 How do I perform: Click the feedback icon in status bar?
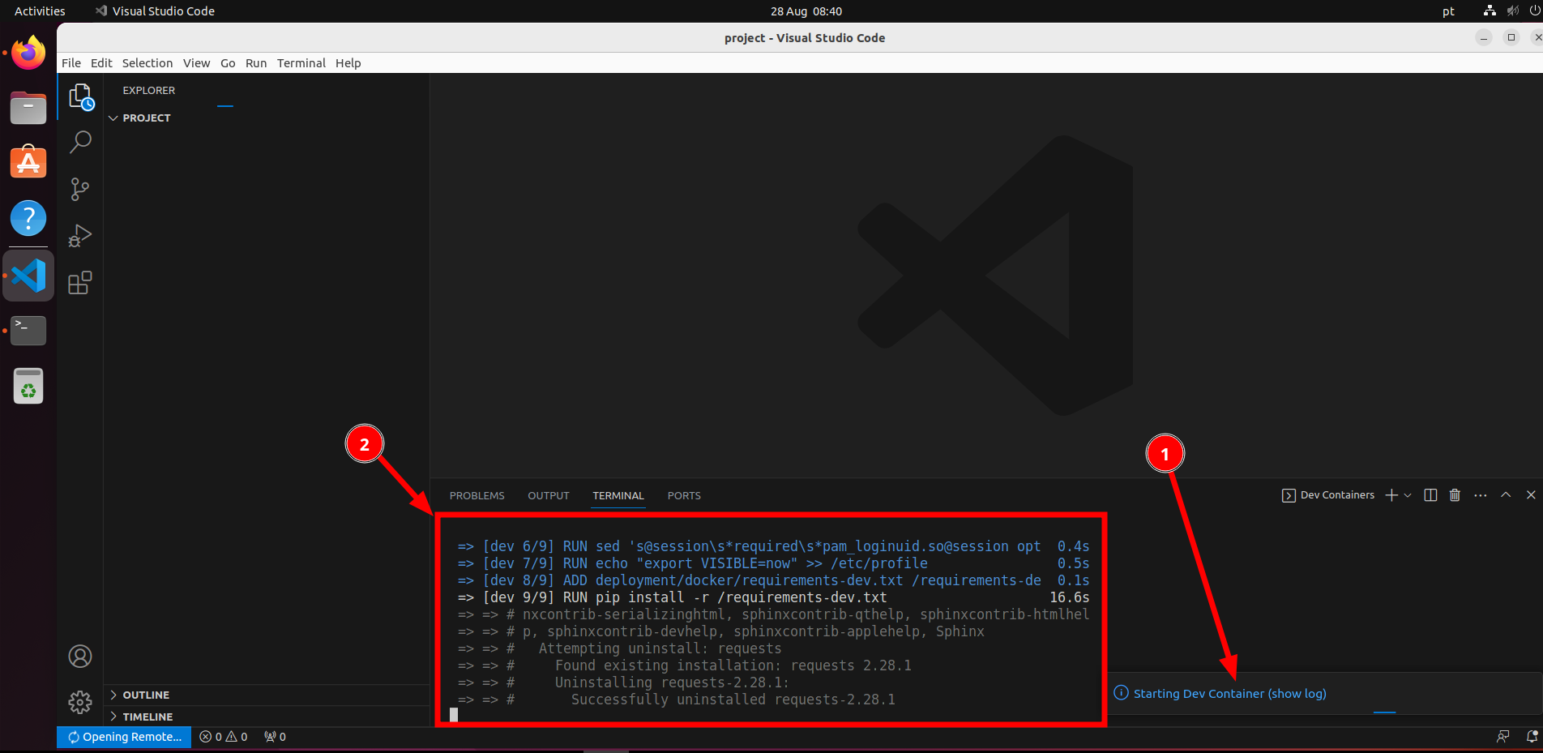tap(1502, 737)
